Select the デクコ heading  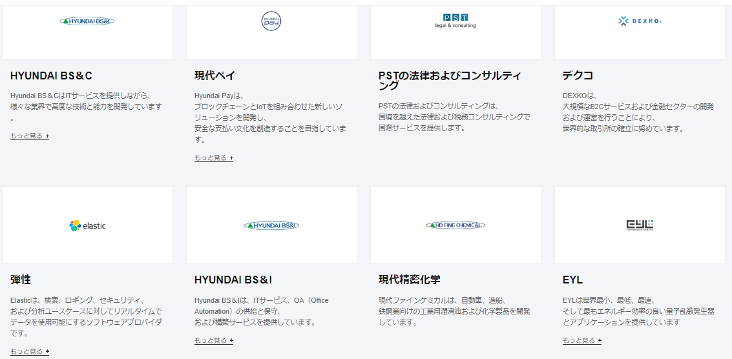point(578,76)
